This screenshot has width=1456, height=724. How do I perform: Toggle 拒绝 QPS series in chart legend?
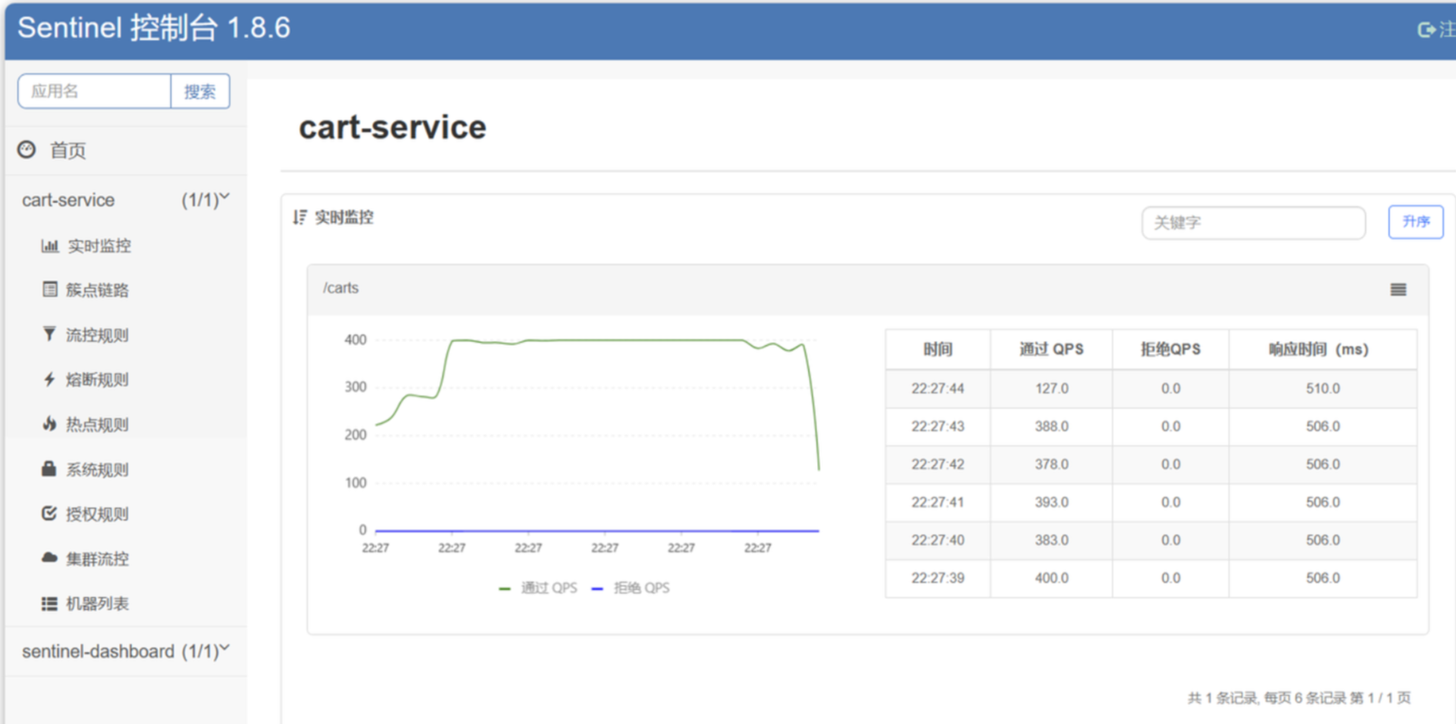coord(632,588)
